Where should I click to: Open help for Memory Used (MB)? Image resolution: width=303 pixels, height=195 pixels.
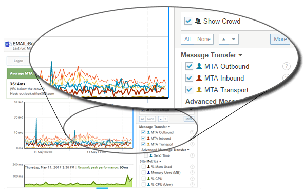click(x=192, y=173)
